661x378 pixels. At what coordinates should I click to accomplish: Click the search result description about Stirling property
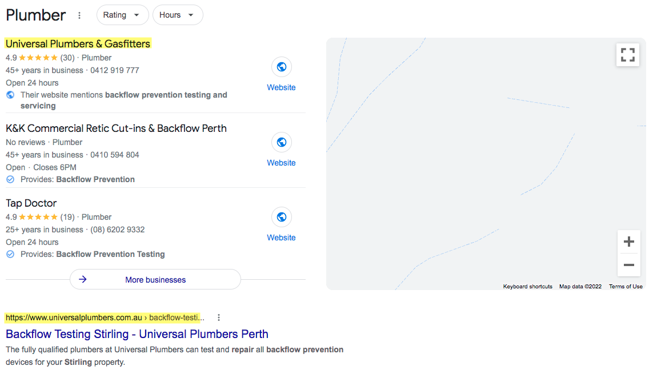[x=174, y=356]
